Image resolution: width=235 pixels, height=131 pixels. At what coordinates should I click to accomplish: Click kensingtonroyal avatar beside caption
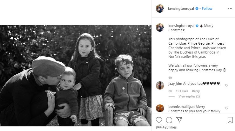point(160,28)
